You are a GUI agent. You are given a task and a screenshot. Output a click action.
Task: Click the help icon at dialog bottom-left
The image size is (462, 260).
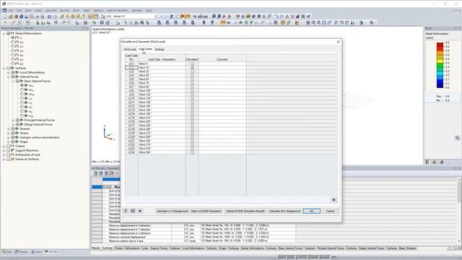coord(126,211)
